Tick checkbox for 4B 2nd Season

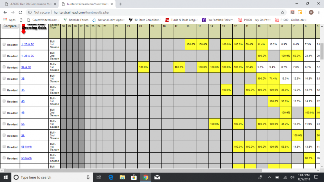pos(4,112)
